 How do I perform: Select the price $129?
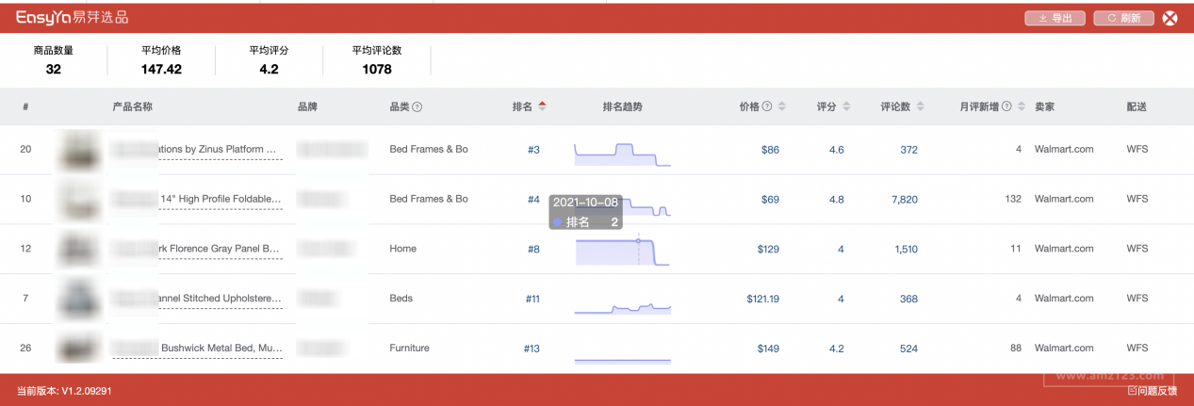point(768,249)
